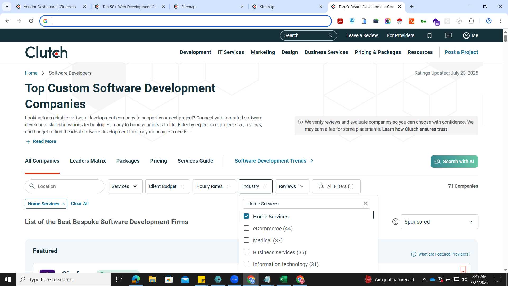The image size is (508, 286).
Task: Open Software Development Trends link arrow
Action: (312, 161)
